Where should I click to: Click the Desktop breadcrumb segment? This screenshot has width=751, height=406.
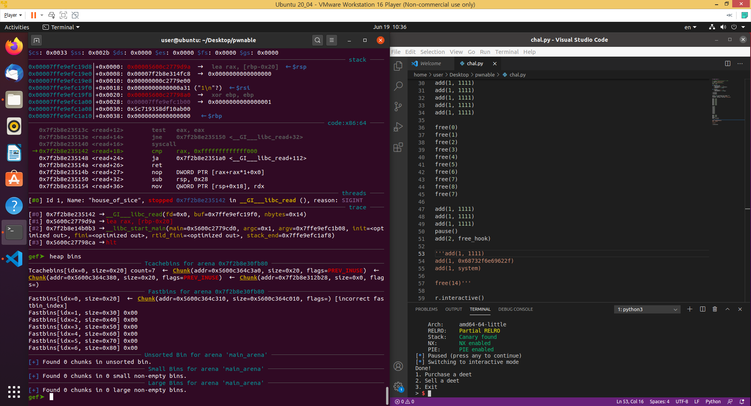459,75
